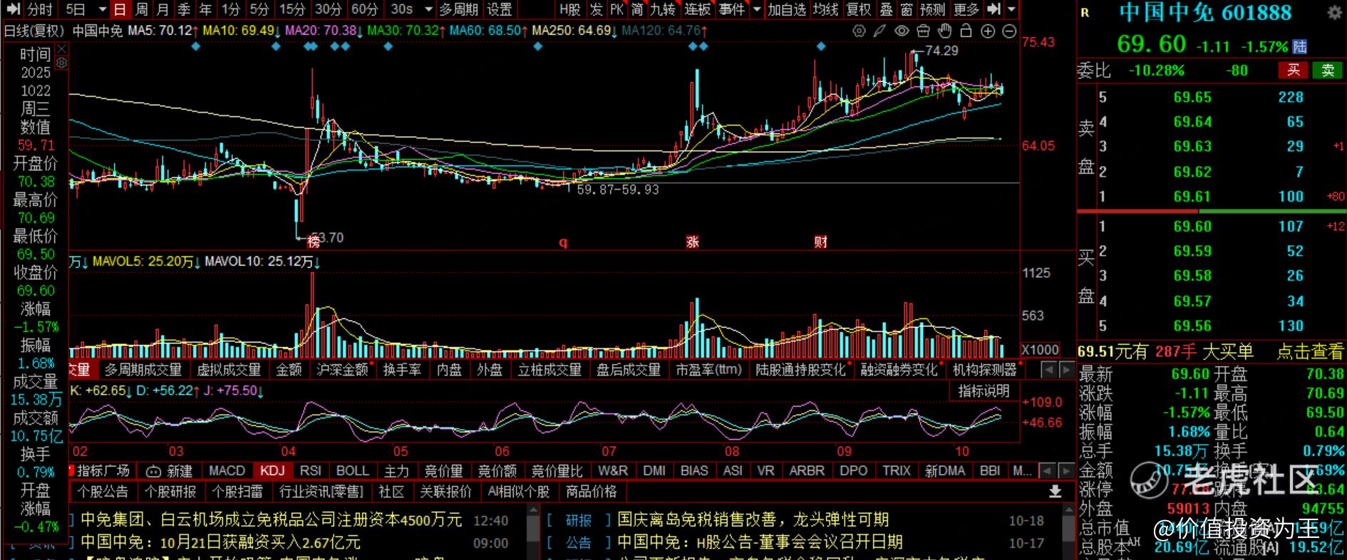1347x560 pixels.
Task: Click the green 卖 sell button
Action: pos(1328,70)
